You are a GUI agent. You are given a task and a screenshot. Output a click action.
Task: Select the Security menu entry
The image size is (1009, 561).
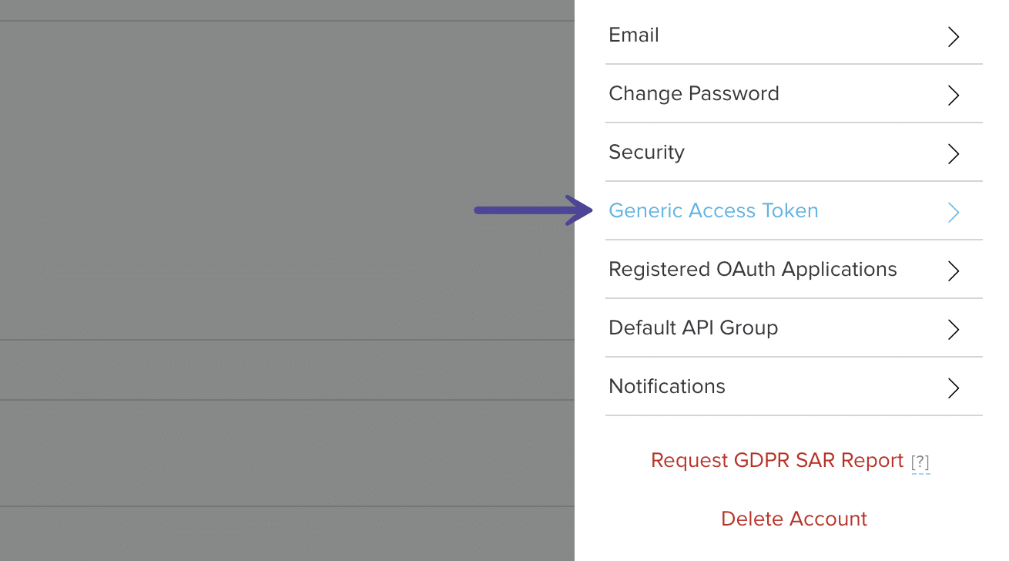tap(646, 152)
